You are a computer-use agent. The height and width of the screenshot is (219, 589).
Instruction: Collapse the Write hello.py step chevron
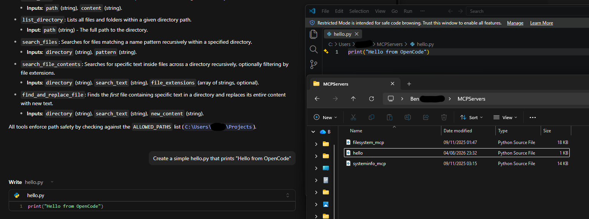52,182
